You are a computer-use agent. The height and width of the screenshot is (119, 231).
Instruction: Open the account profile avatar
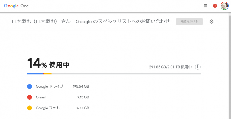[224, 6]
